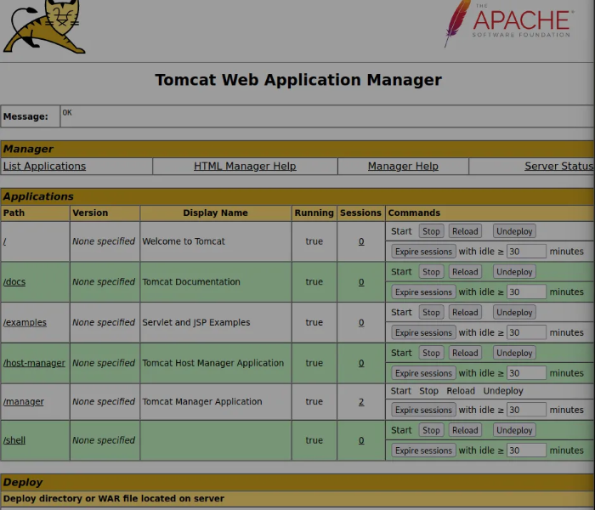Select the OK message text
595x510 pixels.
point(67,113)
